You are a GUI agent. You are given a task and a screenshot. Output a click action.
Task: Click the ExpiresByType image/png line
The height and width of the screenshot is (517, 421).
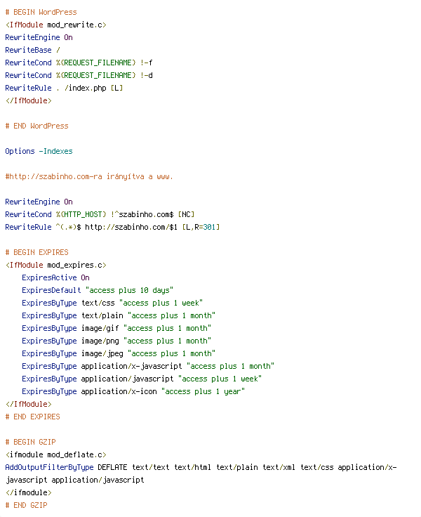[x=116, y=341]
